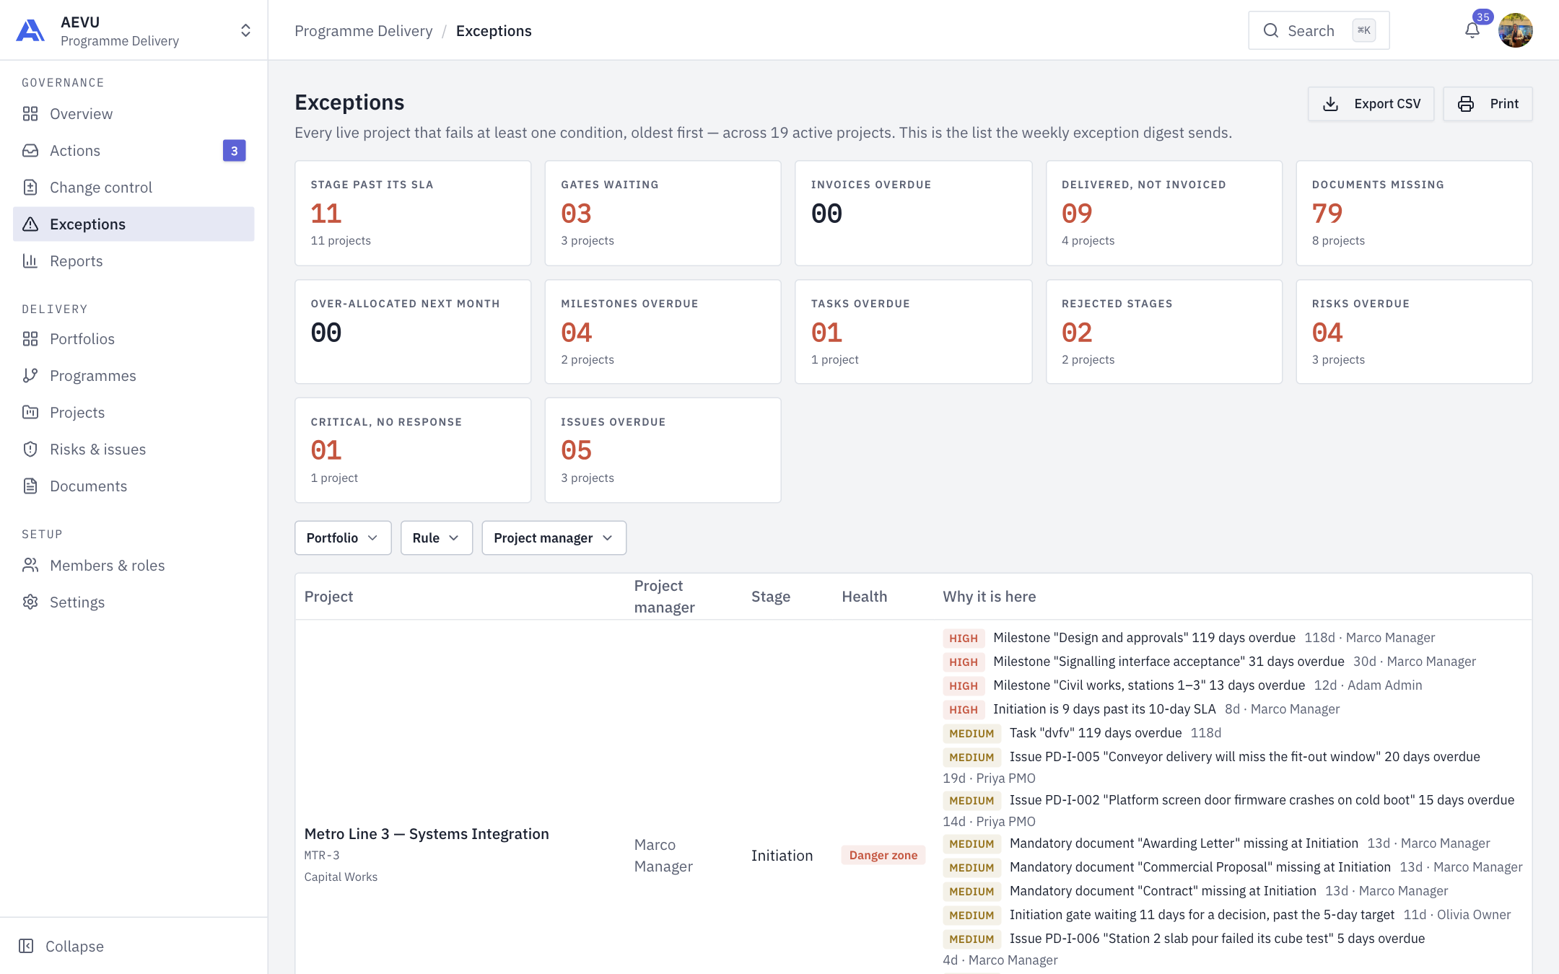Click the Exceptions warning triangle icon
The image size is (1559, 974).
click(30, 224)
